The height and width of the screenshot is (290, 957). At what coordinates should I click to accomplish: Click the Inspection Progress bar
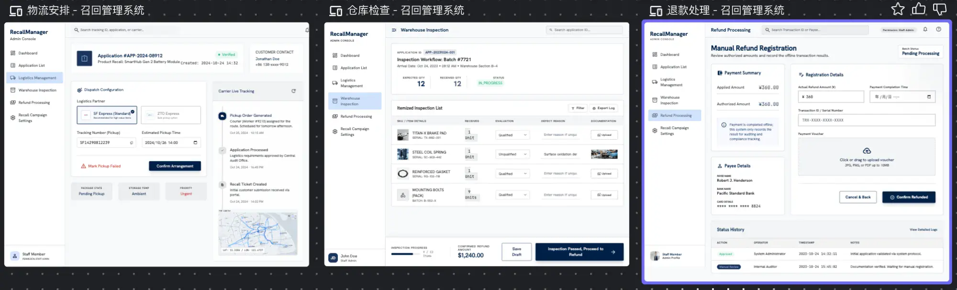[x=406, y=254]
